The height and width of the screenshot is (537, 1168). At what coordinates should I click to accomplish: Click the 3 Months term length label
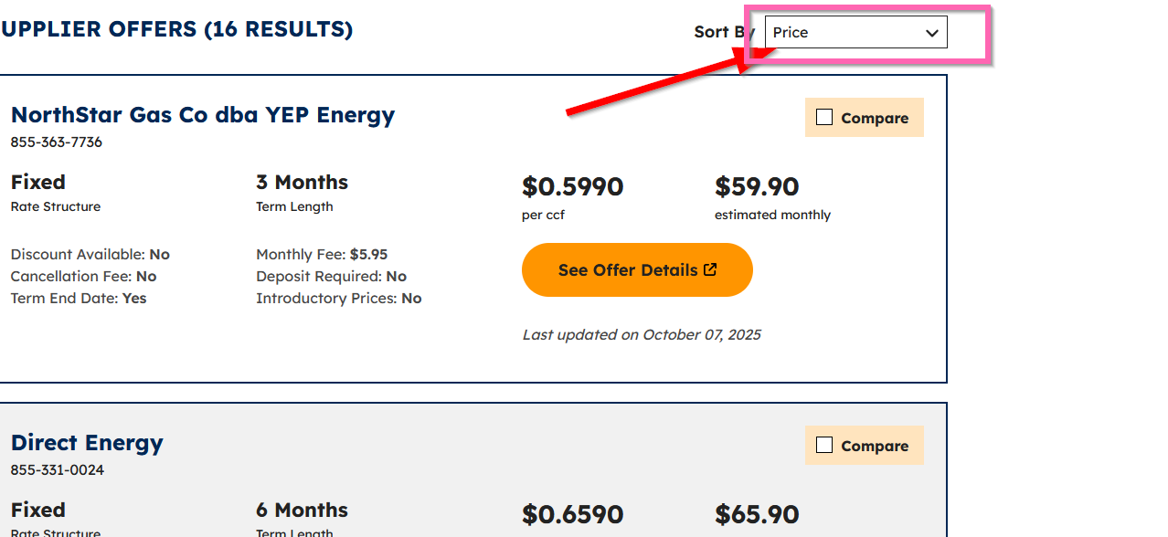coord(302,182)
